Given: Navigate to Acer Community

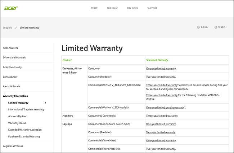Looking at the screenshot, I should [x=12, y=67].
